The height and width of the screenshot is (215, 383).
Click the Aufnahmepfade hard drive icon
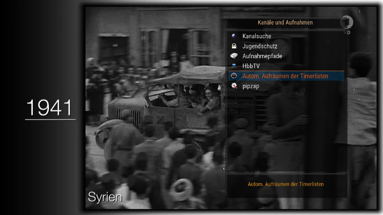234,56
